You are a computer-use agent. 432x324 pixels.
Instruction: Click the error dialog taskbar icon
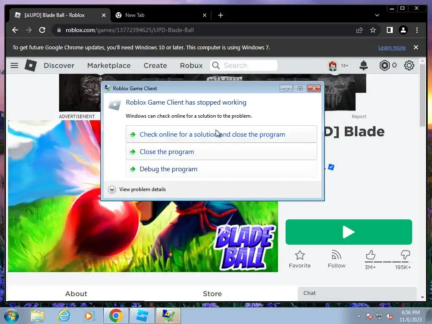click(x=168, y=316)
